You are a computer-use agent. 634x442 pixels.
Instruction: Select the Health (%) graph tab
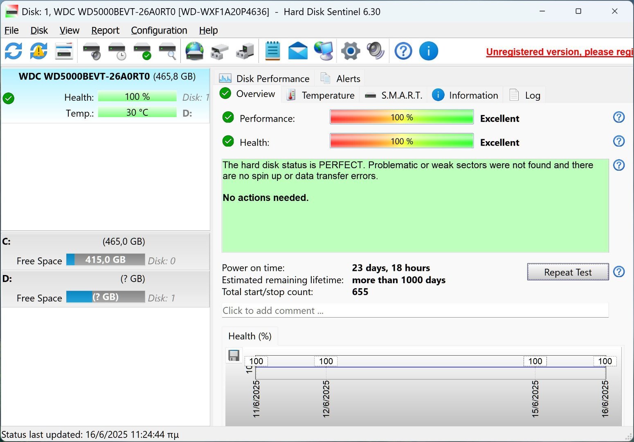(250, 336)
